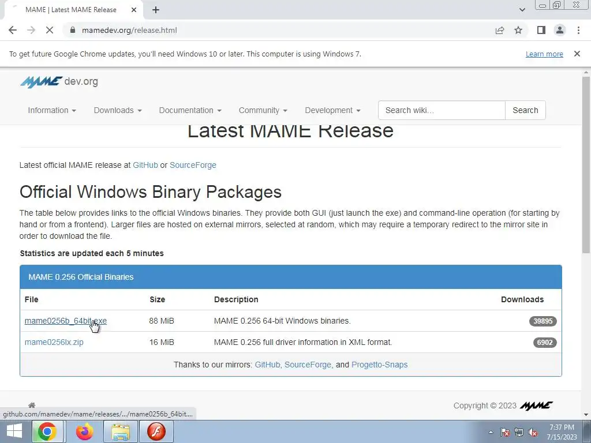Image resolution: width=591 pixels, height=443 pixels.
Task: Bookmark this page with the star icon
Action: [518, 30]
